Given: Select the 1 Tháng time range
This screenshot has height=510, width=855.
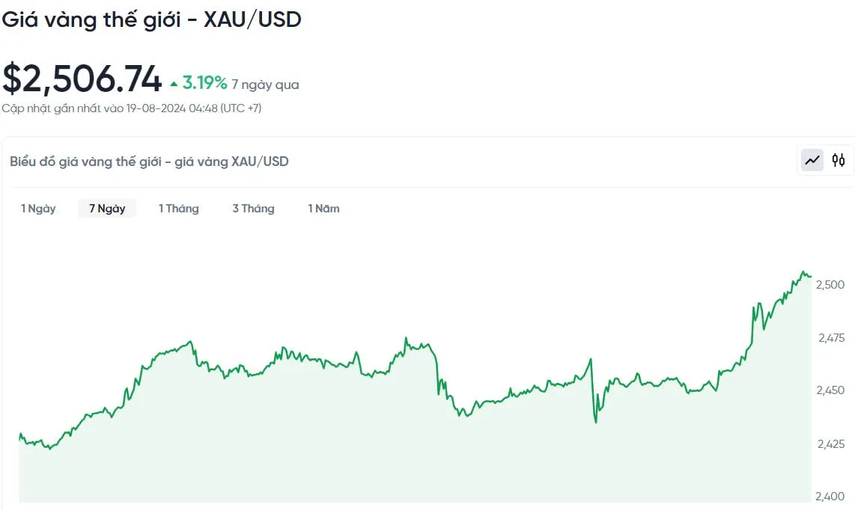Looking at the screenshot, I should pos(178,208).
